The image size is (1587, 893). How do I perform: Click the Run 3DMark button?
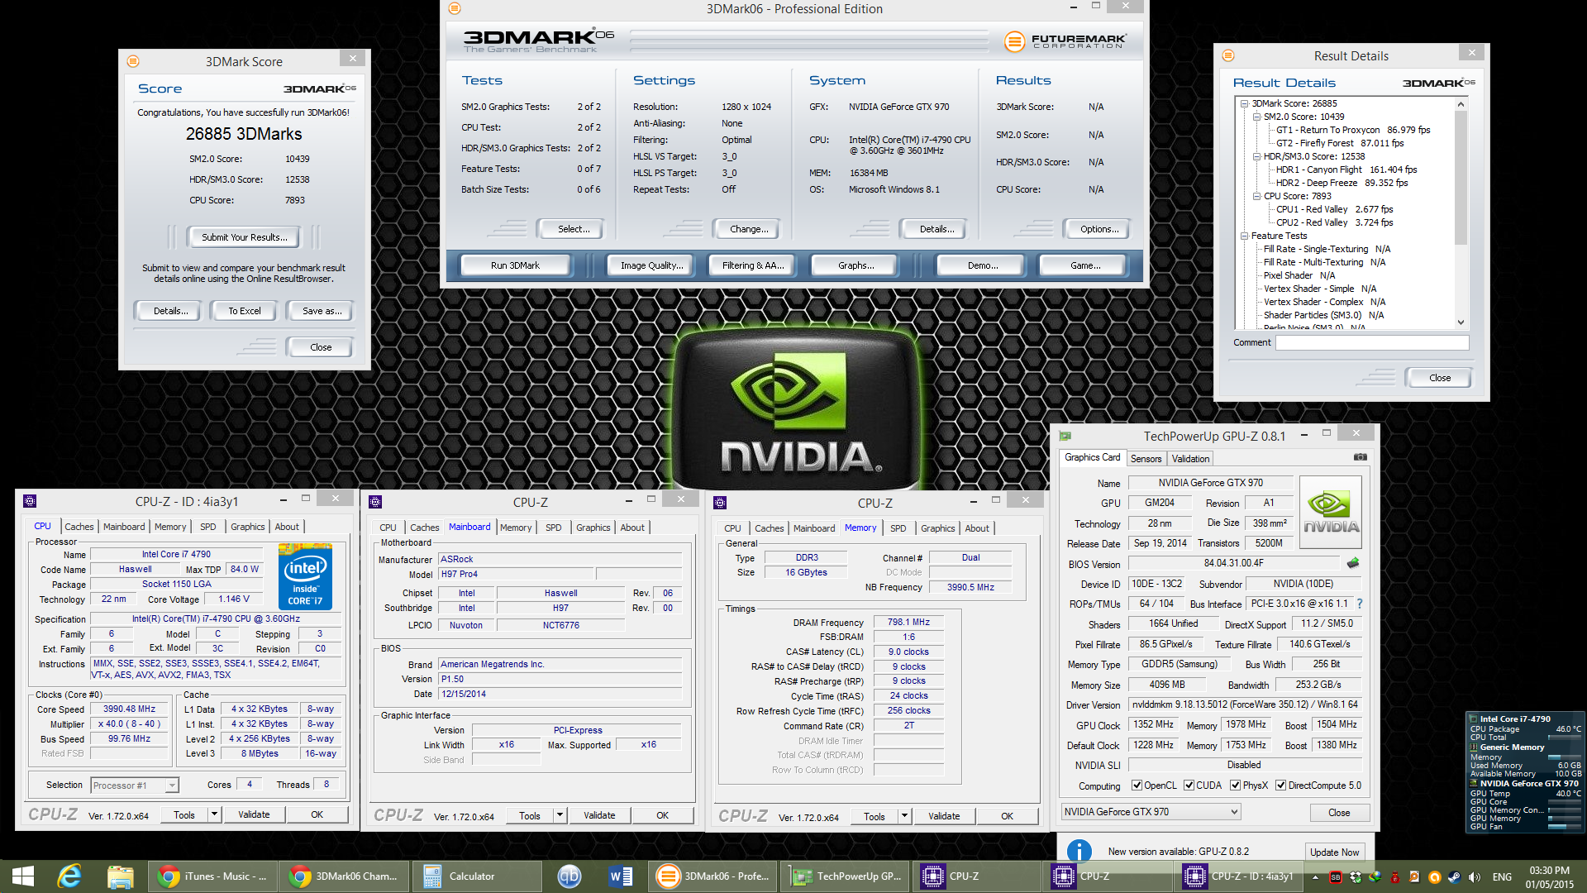tap(515, 265)
